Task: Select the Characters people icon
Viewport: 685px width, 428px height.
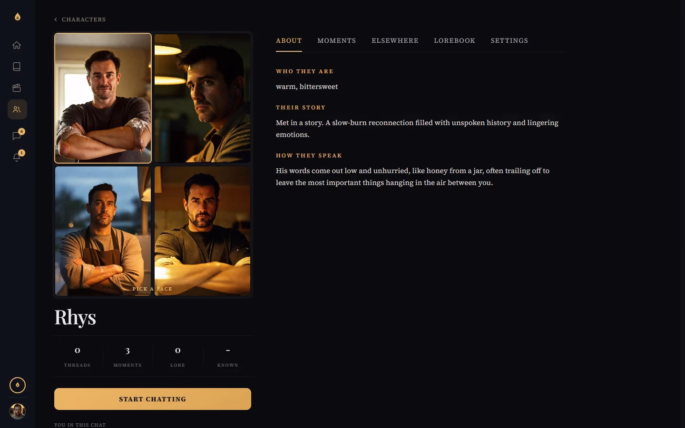Action: tap(17, 109)
